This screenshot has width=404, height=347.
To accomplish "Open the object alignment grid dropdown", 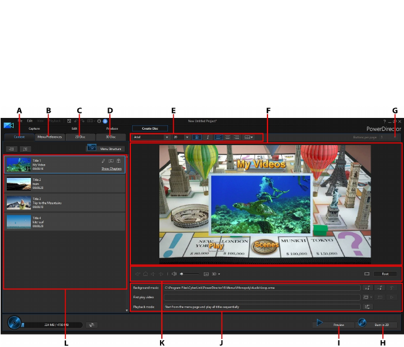I will click(x=248, y=137).
